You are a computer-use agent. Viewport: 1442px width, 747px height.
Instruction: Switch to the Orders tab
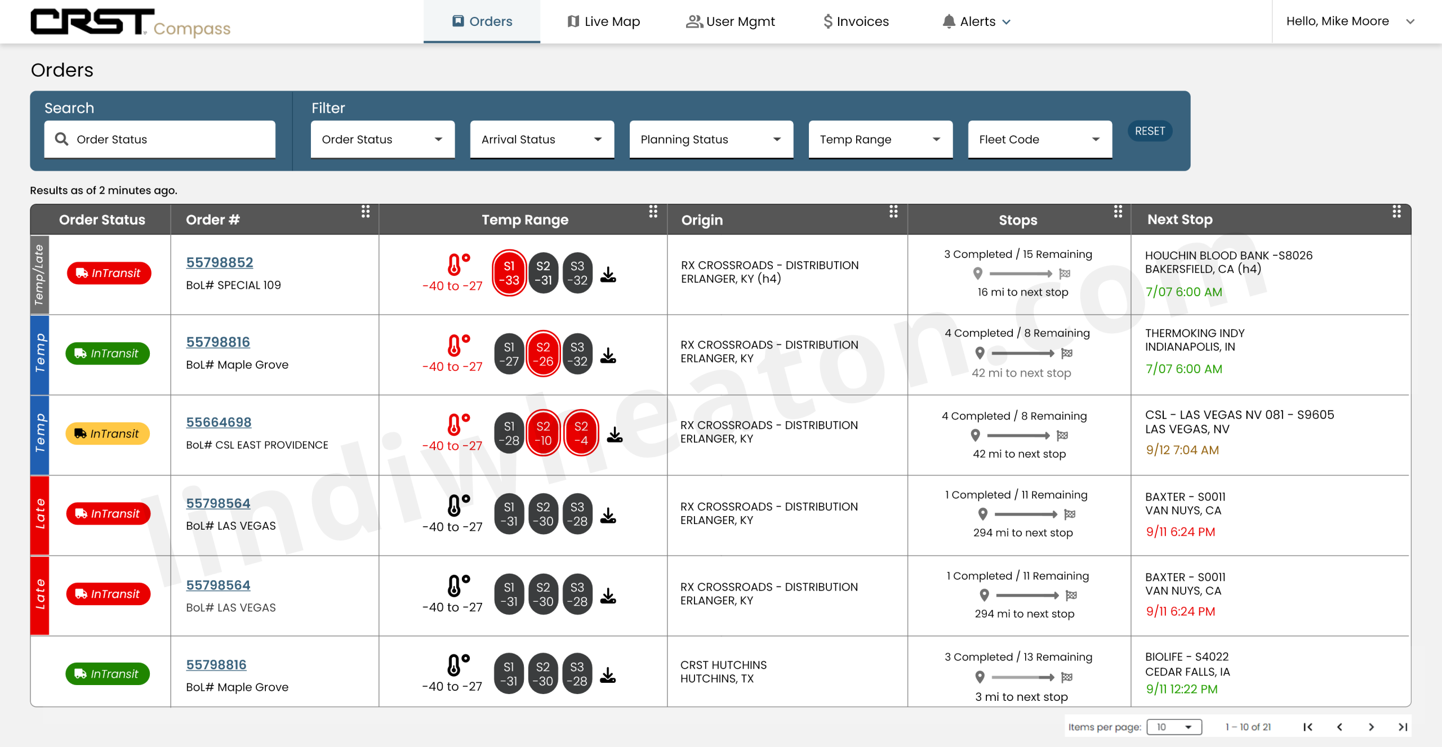coord(482,21)
